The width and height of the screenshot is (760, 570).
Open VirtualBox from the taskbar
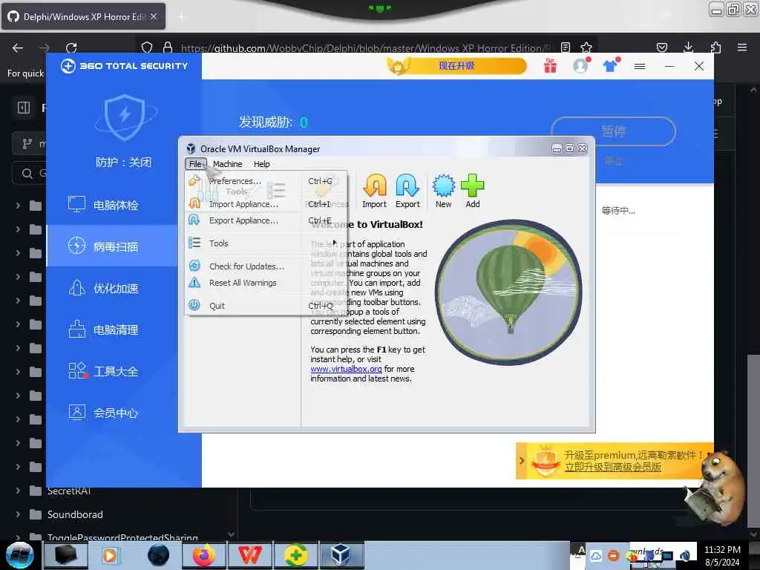341,555
